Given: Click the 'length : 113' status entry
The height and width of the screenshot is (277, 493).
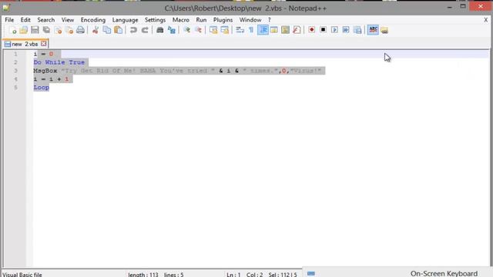Looking at the screenshot, I should click(x=143, y=275).
